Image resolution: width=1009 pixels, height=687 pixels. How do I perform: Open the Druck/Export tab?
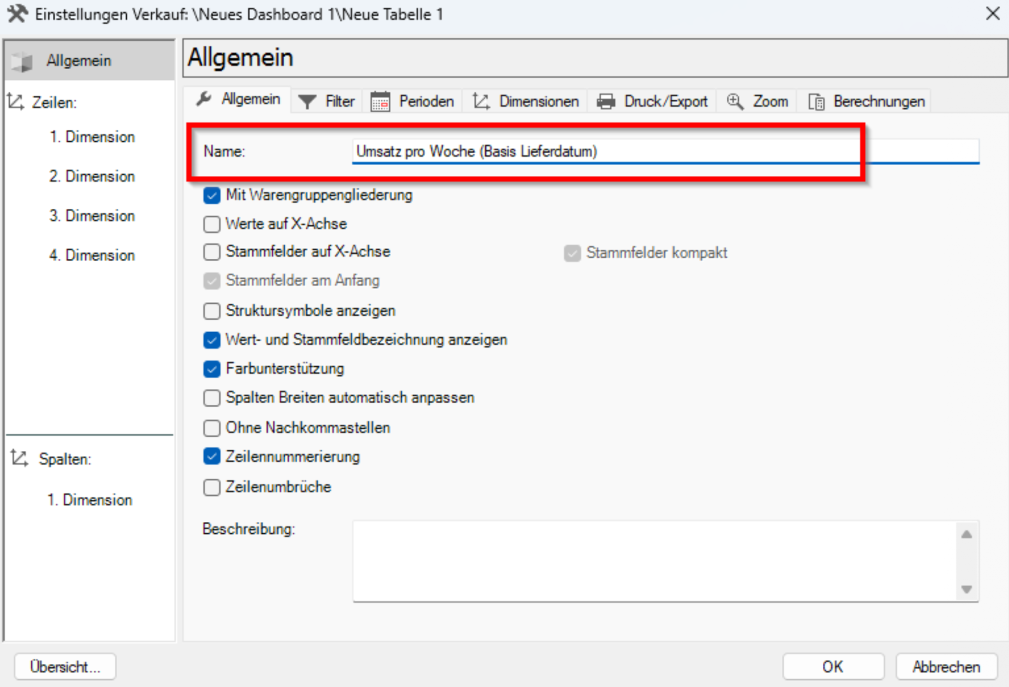pyautogui.click(x=652, y=101)
